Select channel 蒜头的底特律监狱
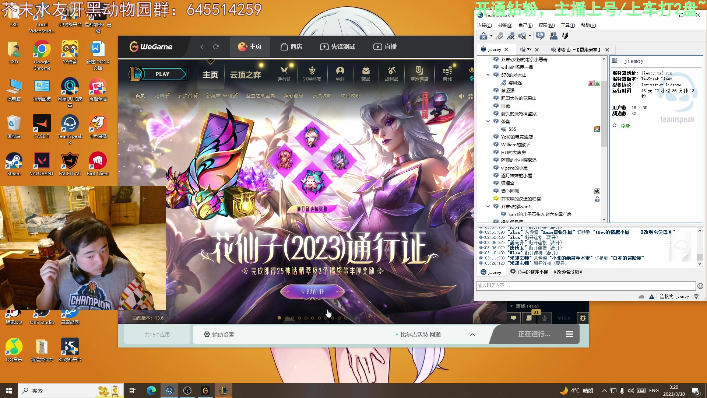This screenshot has width=707, height=398. (518, 114)
